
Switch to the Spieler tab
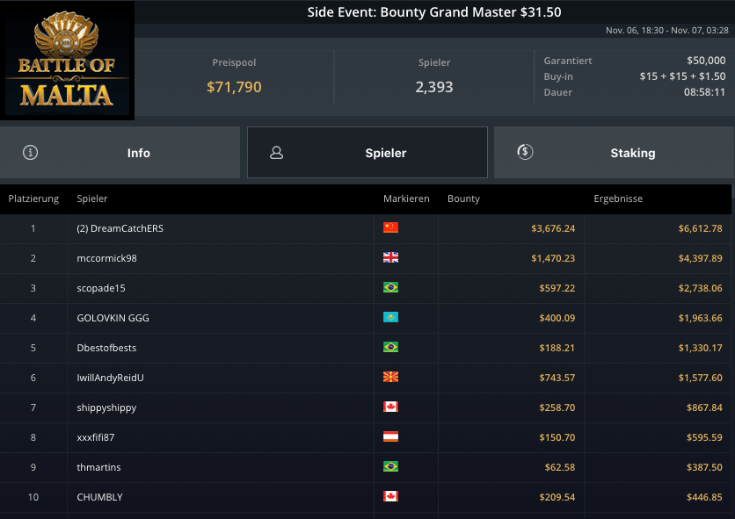pyautogui.click(x=367, y=153)
